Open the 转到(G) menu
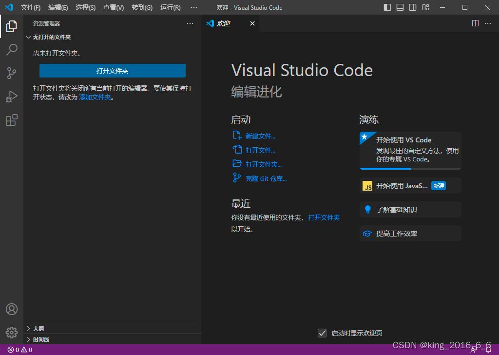 [x=142, y=7]
